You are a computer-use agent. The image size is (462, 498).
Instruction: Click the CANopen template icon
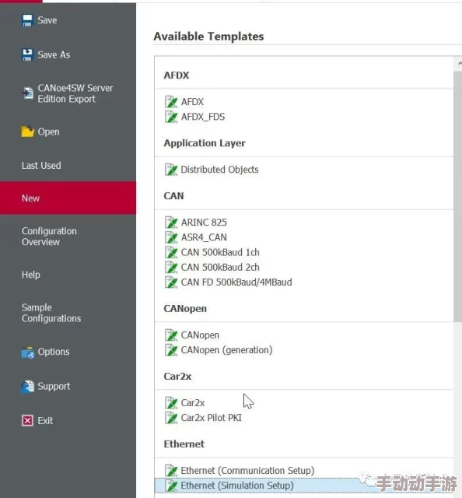pos(171,335)
